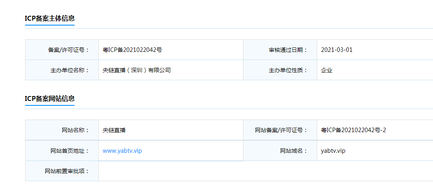Click the 网站备案/许可证号 label cell
The image size is (433, 184).
[x=280, y=130]
